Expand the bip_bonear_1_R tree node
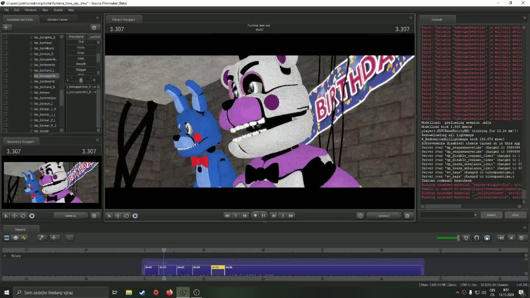Image resolution: width=530 pixels, height=298 pixels. click(31, 109)
